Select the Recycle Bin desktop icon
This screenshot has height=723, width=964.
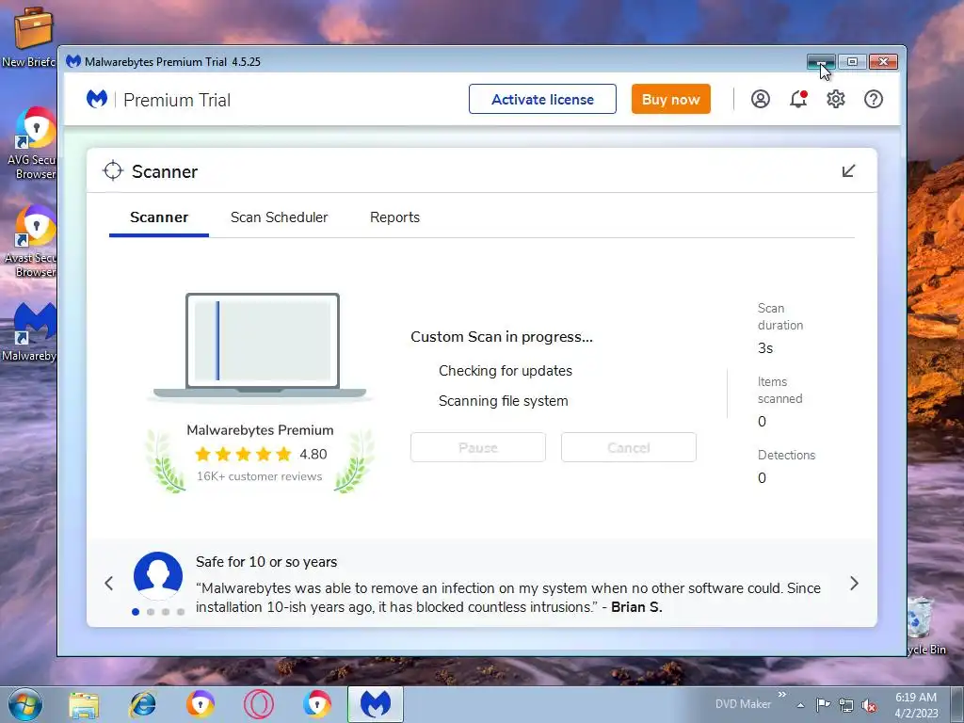click(x=926, y=626)
